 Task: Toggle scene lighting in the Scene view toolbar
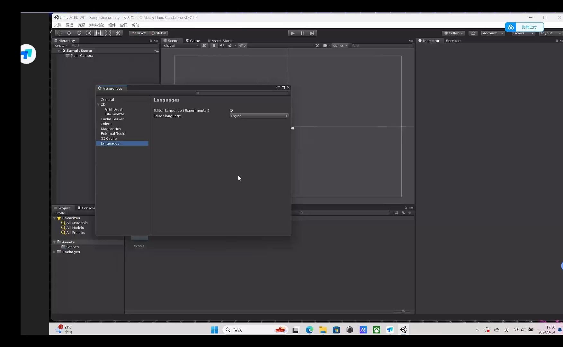pos(214,45)
